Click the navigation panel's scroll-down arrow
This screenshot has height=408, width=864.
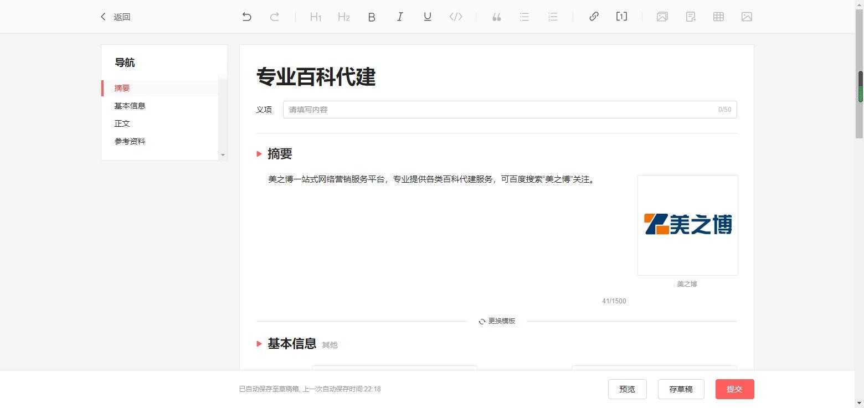(223, 155)
